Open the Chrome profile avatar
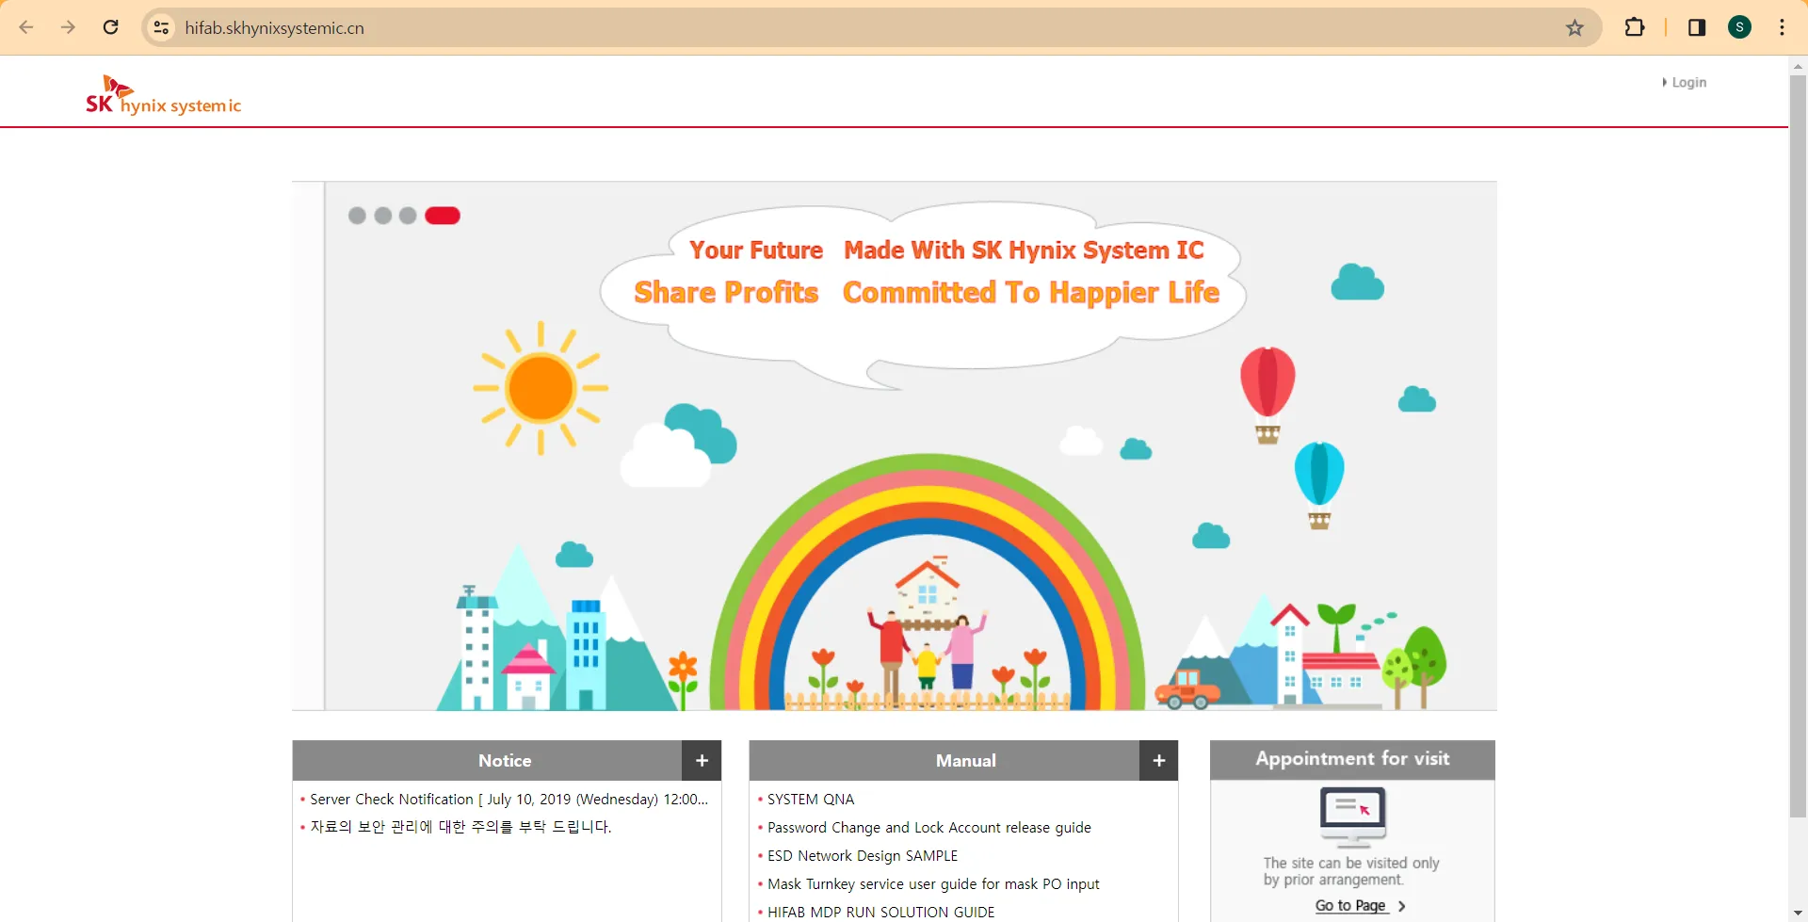The width and height of the screenshot is (1808, 922). click(x=1739, y=27)
